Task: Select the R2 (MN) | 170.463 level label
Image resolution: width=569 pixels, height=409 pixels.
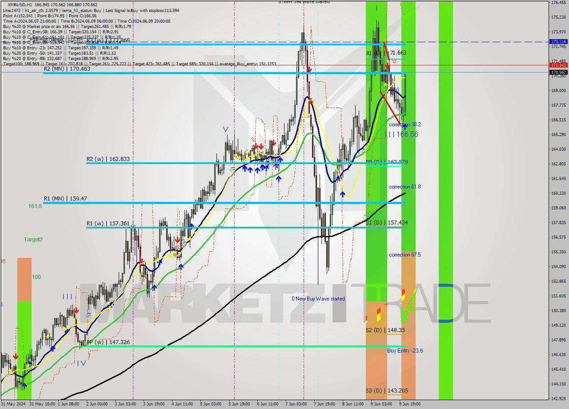Action: click(x=67, y=69)
